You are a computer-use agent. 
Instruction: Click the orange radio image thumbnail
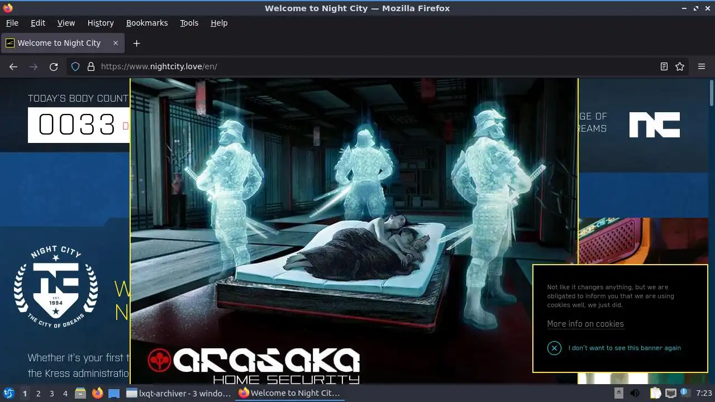643,241
